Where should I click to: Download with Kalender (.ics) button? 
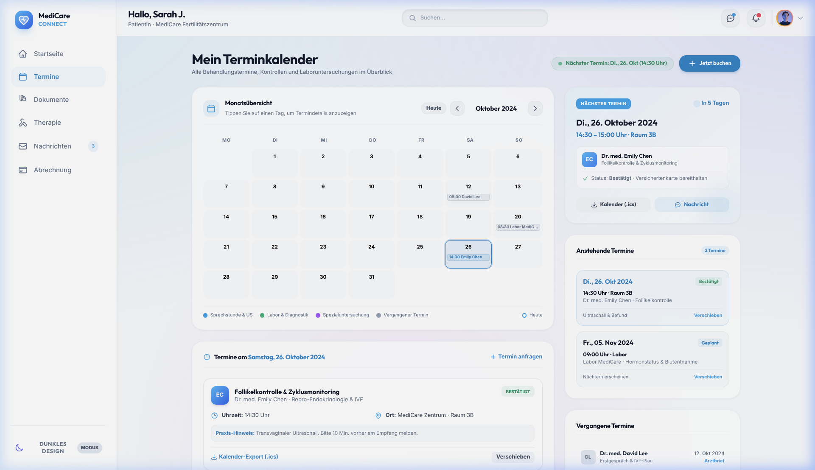click(x=613, y=204)
